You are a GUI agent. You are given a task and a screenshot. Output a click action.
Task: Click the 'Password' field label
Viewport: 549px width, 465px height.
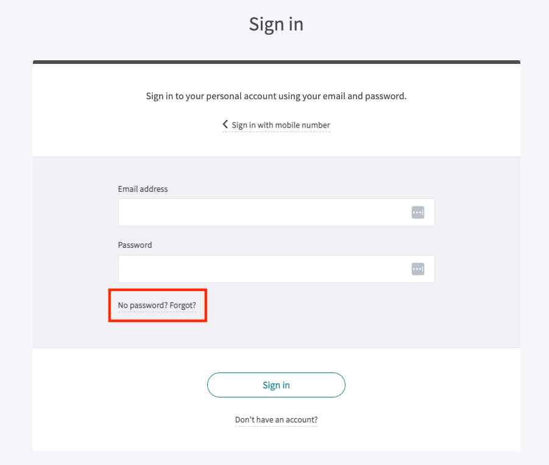(x=135, y=245)
